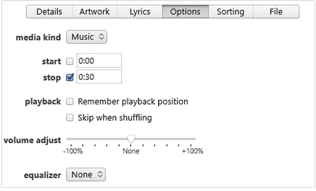Click the start time 0:00 field
Image resolution: width=316 pixels, height=191 pixels.
coord(99,61)
